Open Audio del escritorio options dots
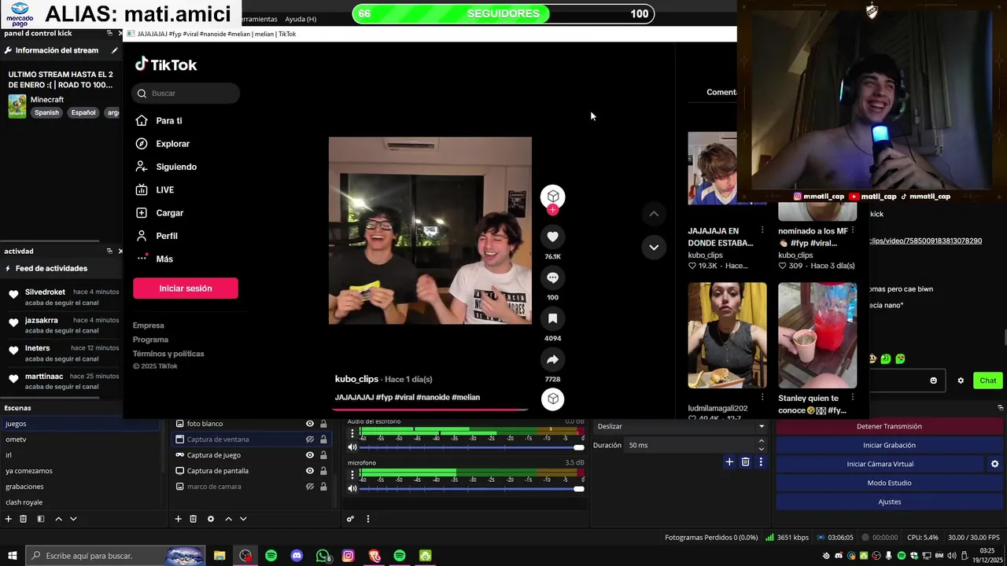Viewport: 1007px width, 566px height. (352, 433)
